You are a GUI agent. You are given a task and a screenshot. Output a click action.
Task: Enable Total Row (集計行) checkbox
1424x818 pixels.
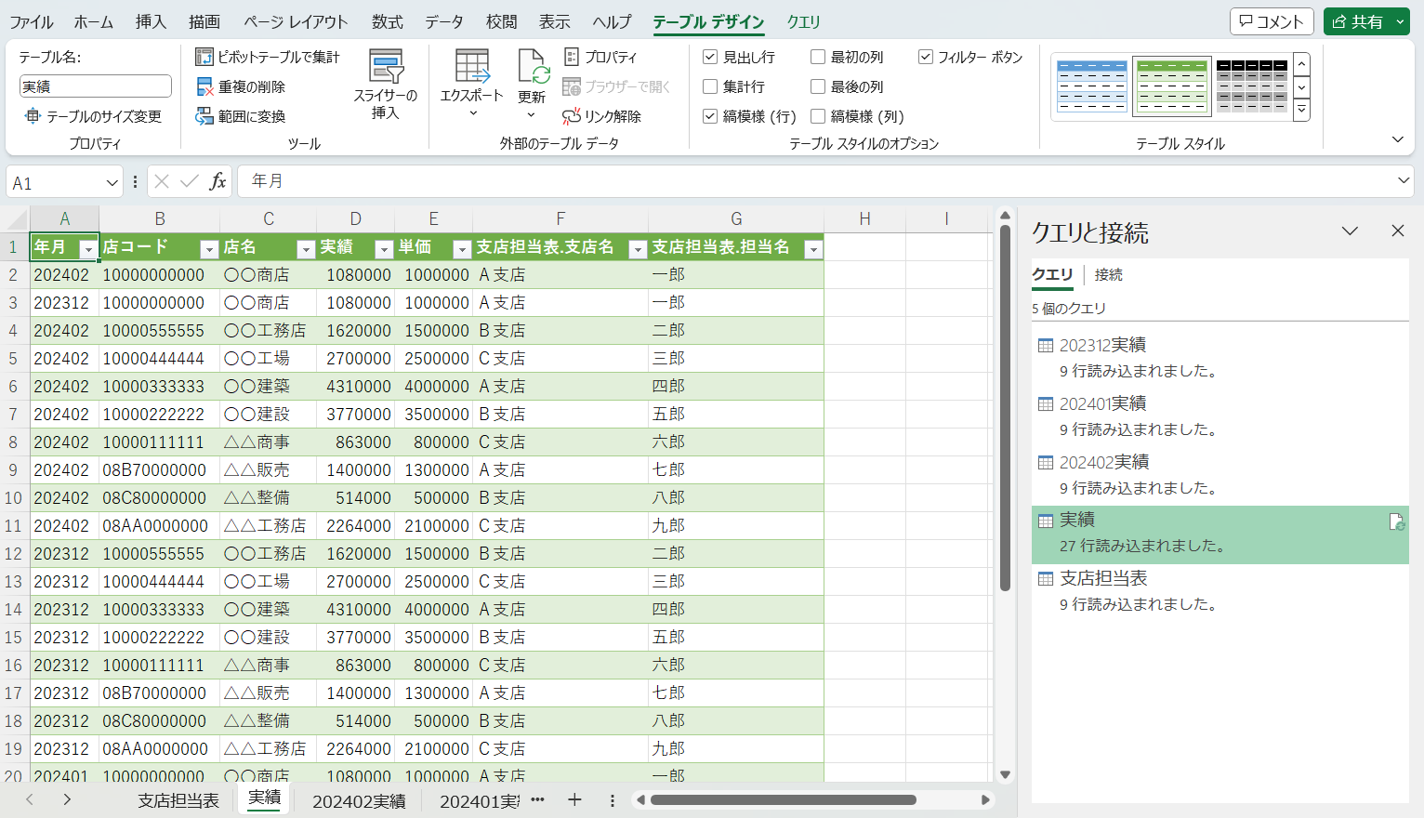click(710, 86)
